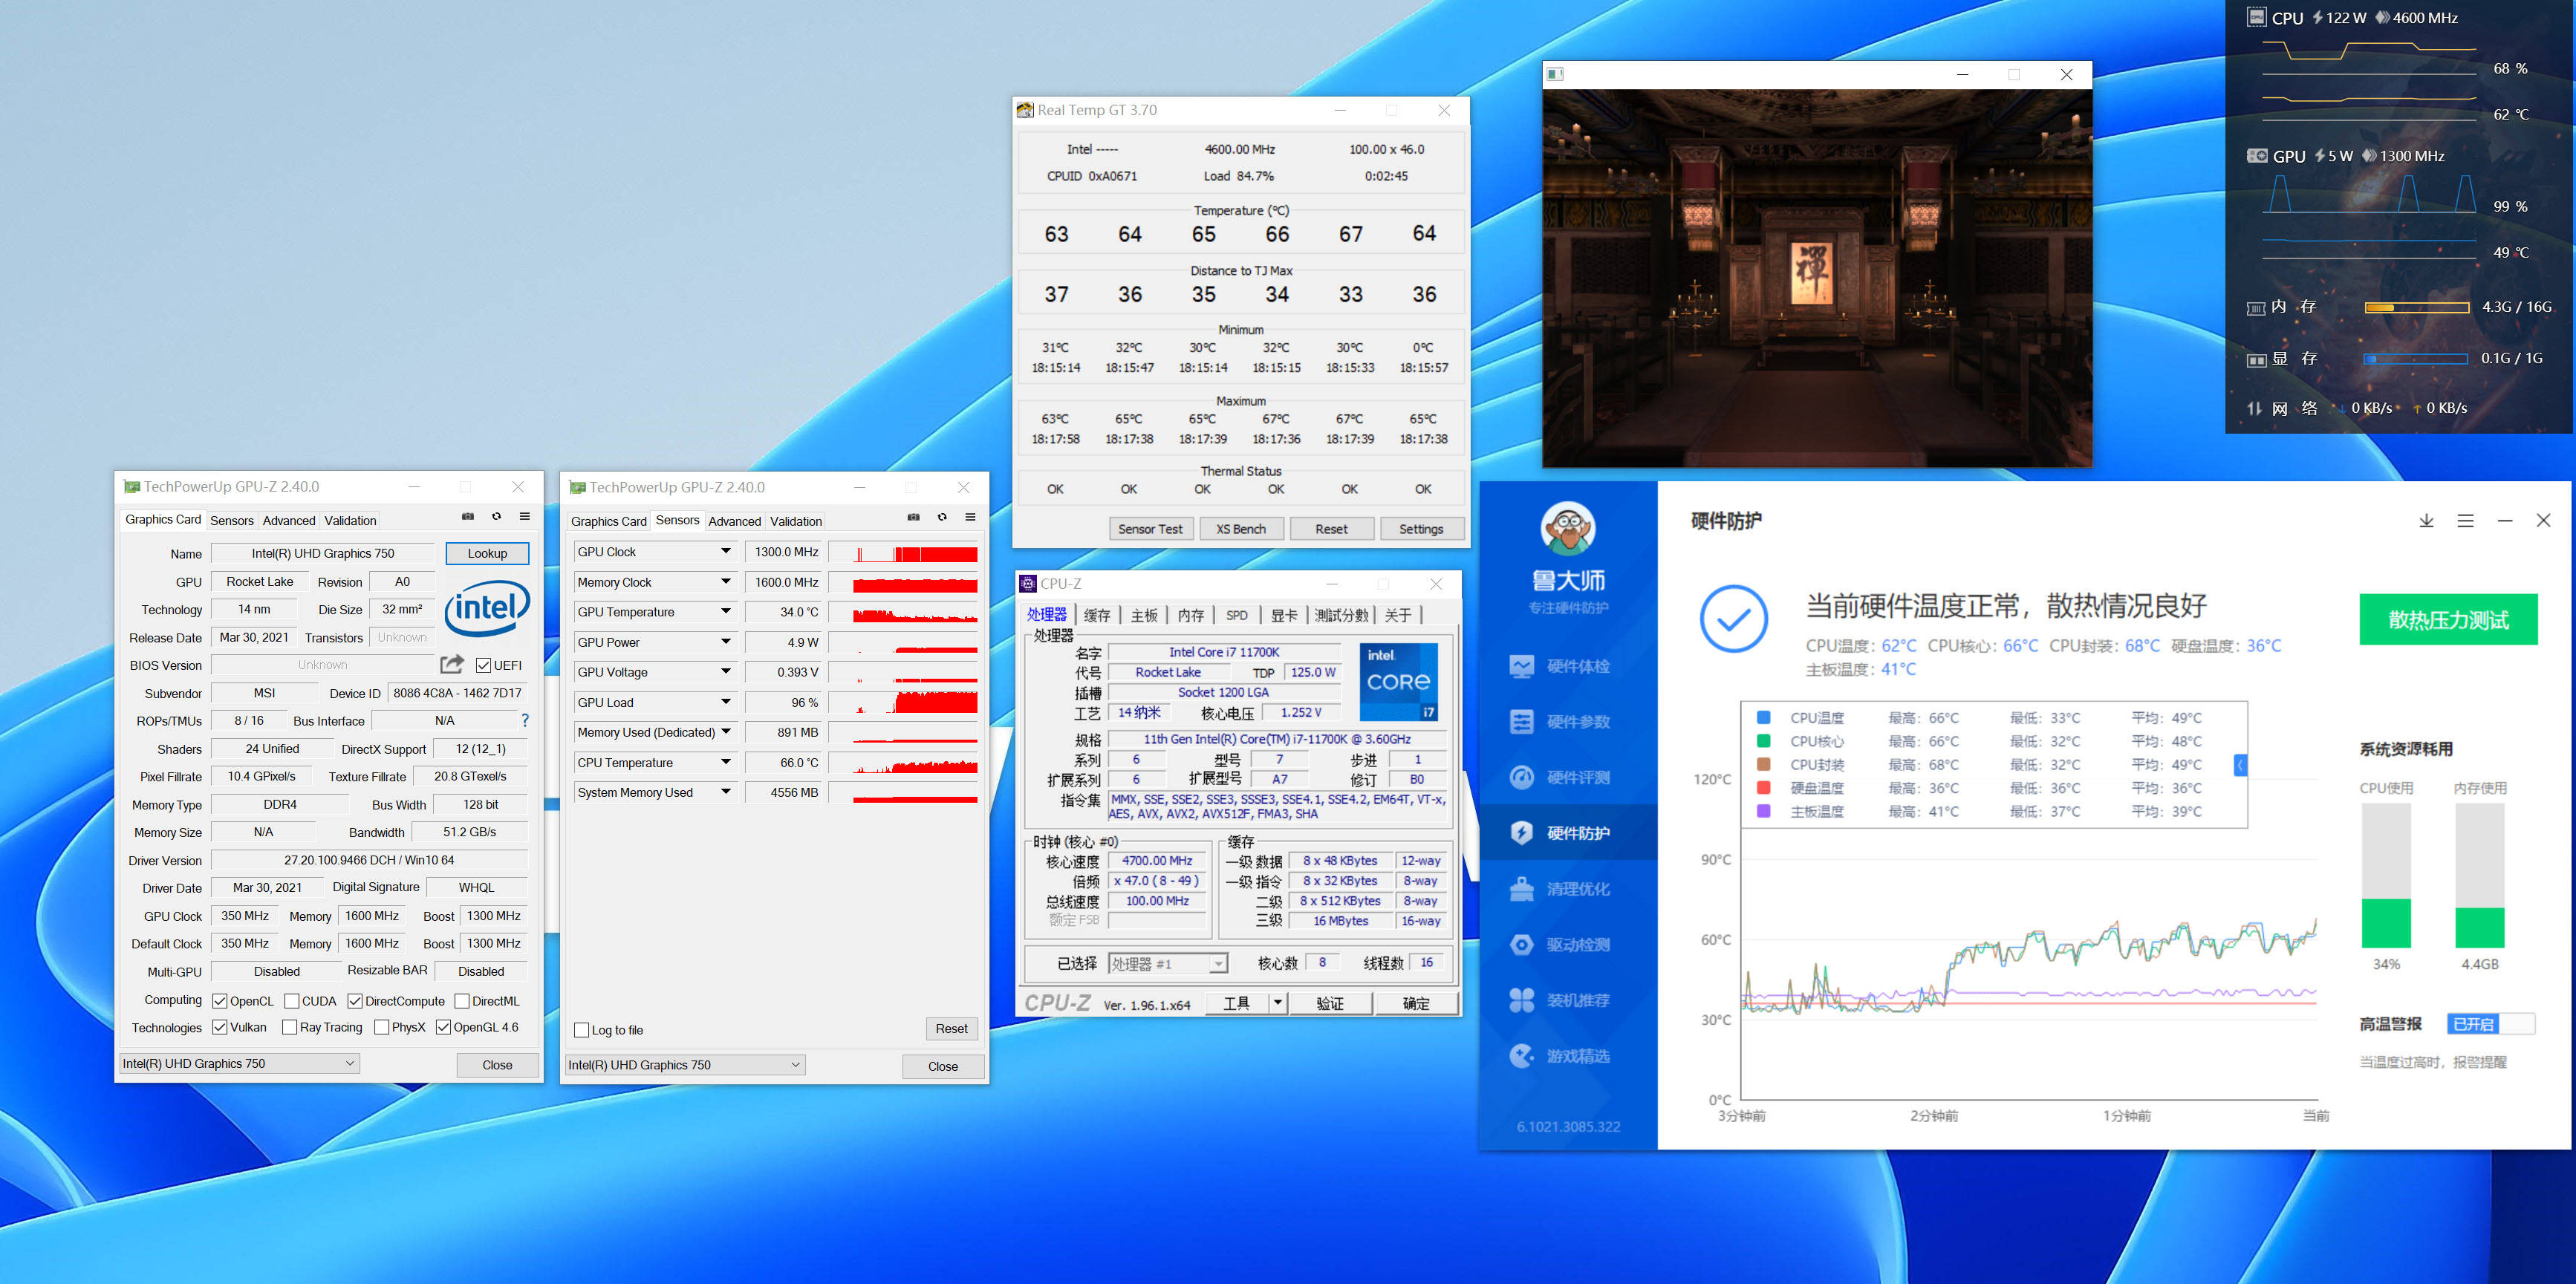Expand GPU Load sensor dropdown

[x=726, y=702]
